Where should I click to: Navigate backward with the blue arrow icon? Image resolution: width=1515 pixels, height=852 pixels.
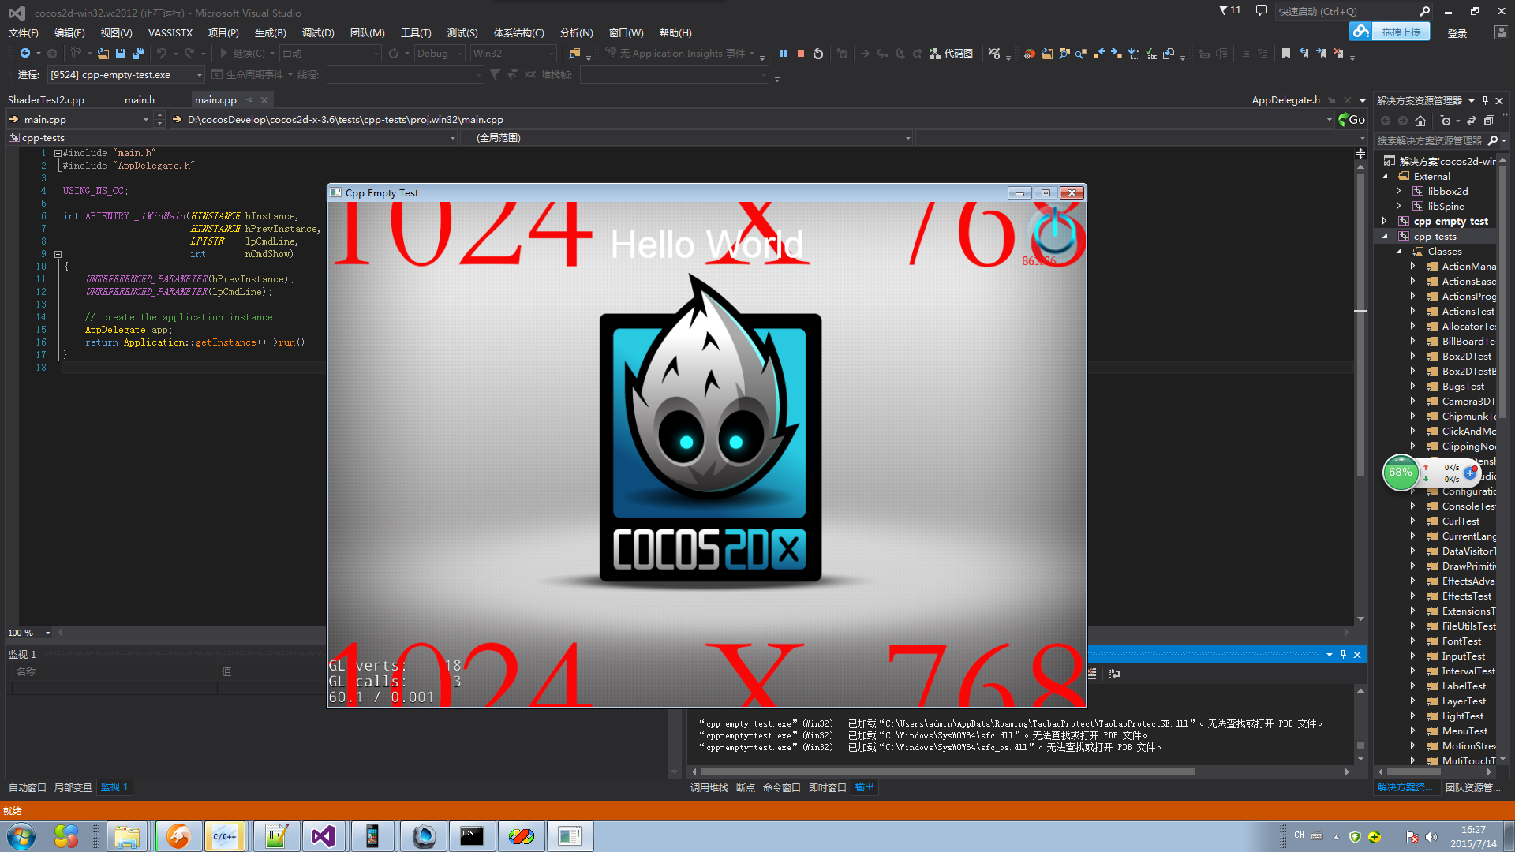point(25,54)
